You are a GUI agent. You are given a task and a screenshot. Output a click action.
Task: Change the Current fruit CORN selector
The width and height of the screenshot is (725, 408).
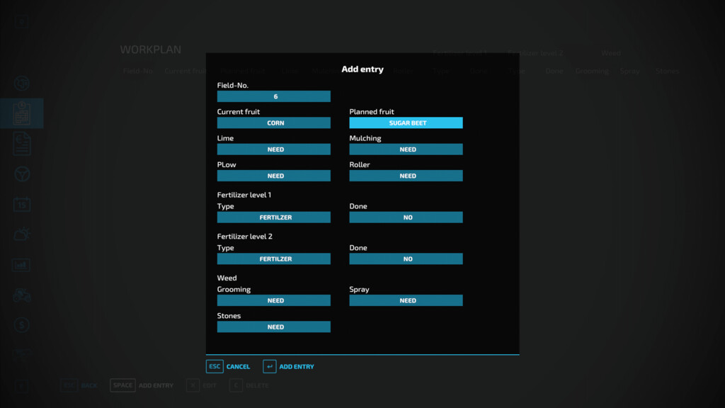[x=273, y=123]
